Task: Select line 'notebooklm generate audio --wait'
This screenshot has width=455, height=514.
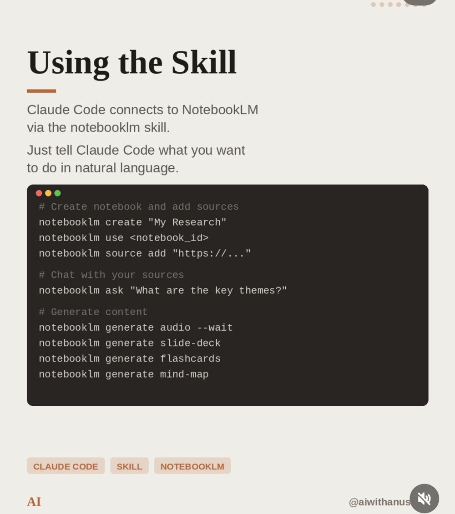Action: click(136, 328)
